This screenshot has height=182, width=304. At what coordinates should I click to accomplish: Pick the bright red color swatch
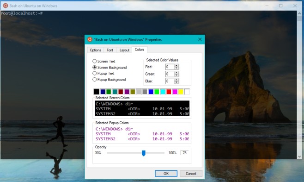(169, 92)
